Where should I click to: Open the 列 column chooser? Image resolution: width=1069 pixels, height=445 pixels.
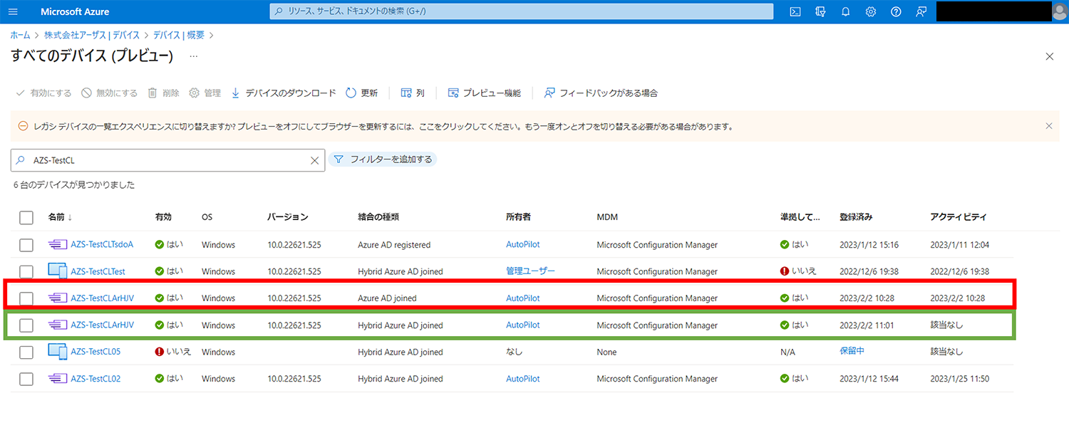pos(413,93)
